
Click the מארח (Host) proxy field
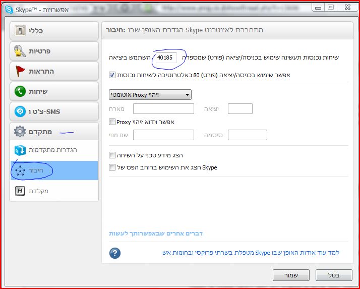163,108
